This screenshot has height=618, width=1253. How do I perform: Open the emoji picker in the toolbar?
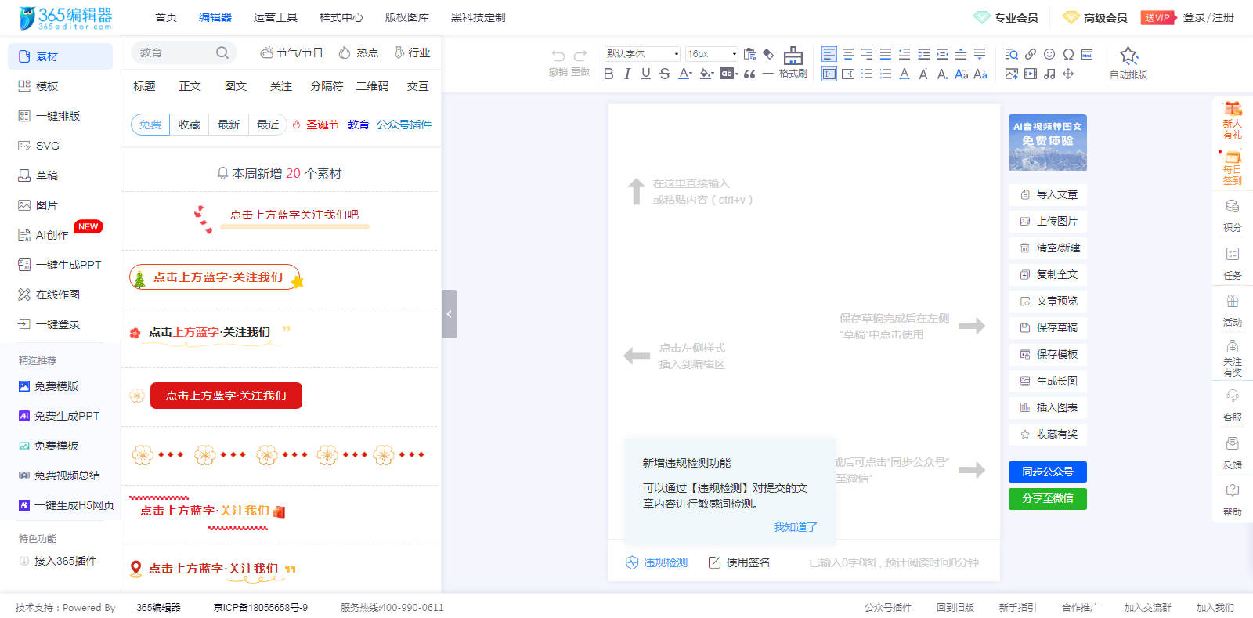1049,54
